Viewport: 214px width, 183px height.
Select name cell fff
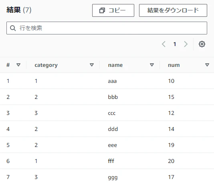(x=111, y=161)
